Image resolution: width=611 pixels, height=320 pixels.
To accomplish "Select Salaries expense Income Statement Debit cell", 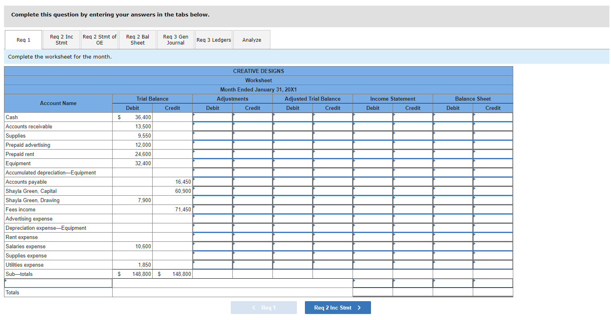I will 373,246.
